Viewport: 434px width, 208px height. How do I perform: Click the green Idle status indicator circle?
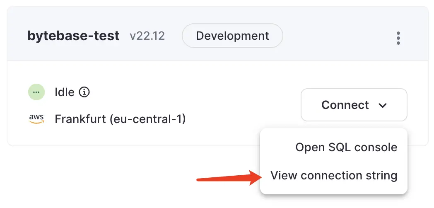pos(36,92)
